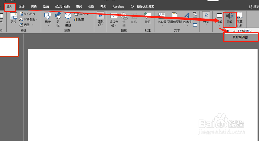Open the 屏幕截图 screenshot dropdown
Viewport: 259px width, 141px height.
[28, 19]
